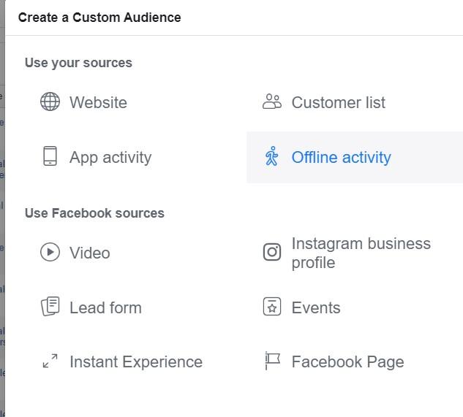463x417 pixels.
Task: Select the App activity option
Action: [x=110, y=157]
